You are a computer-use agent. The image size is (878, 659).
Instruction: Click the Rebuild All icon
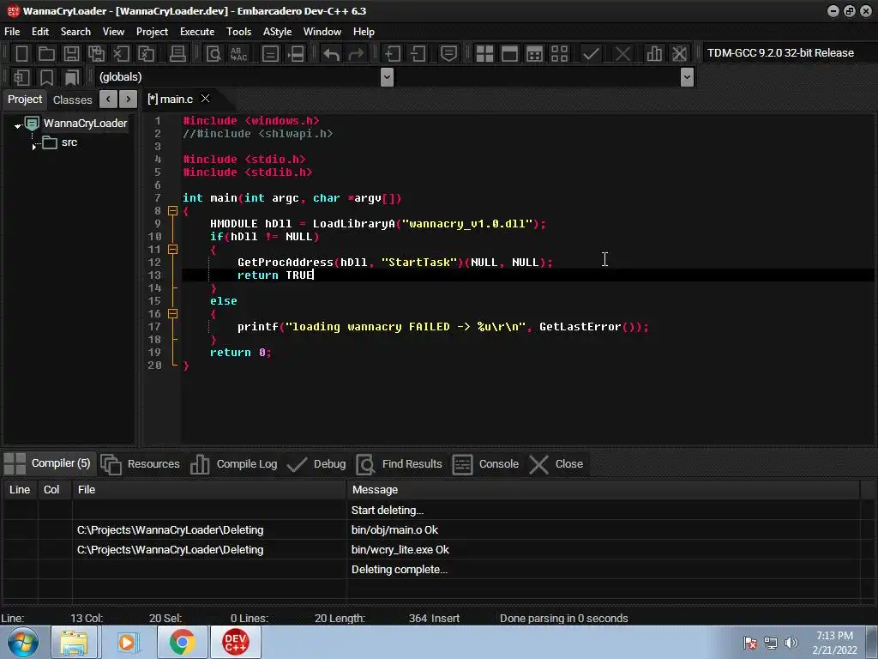(559, 53)
